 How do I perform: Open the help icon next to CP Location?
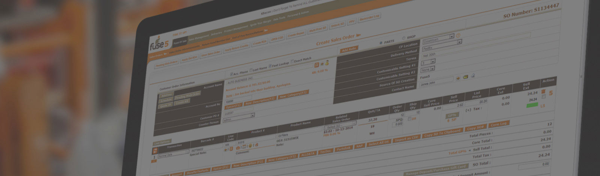pyautogui.click(x=458, y=35)
